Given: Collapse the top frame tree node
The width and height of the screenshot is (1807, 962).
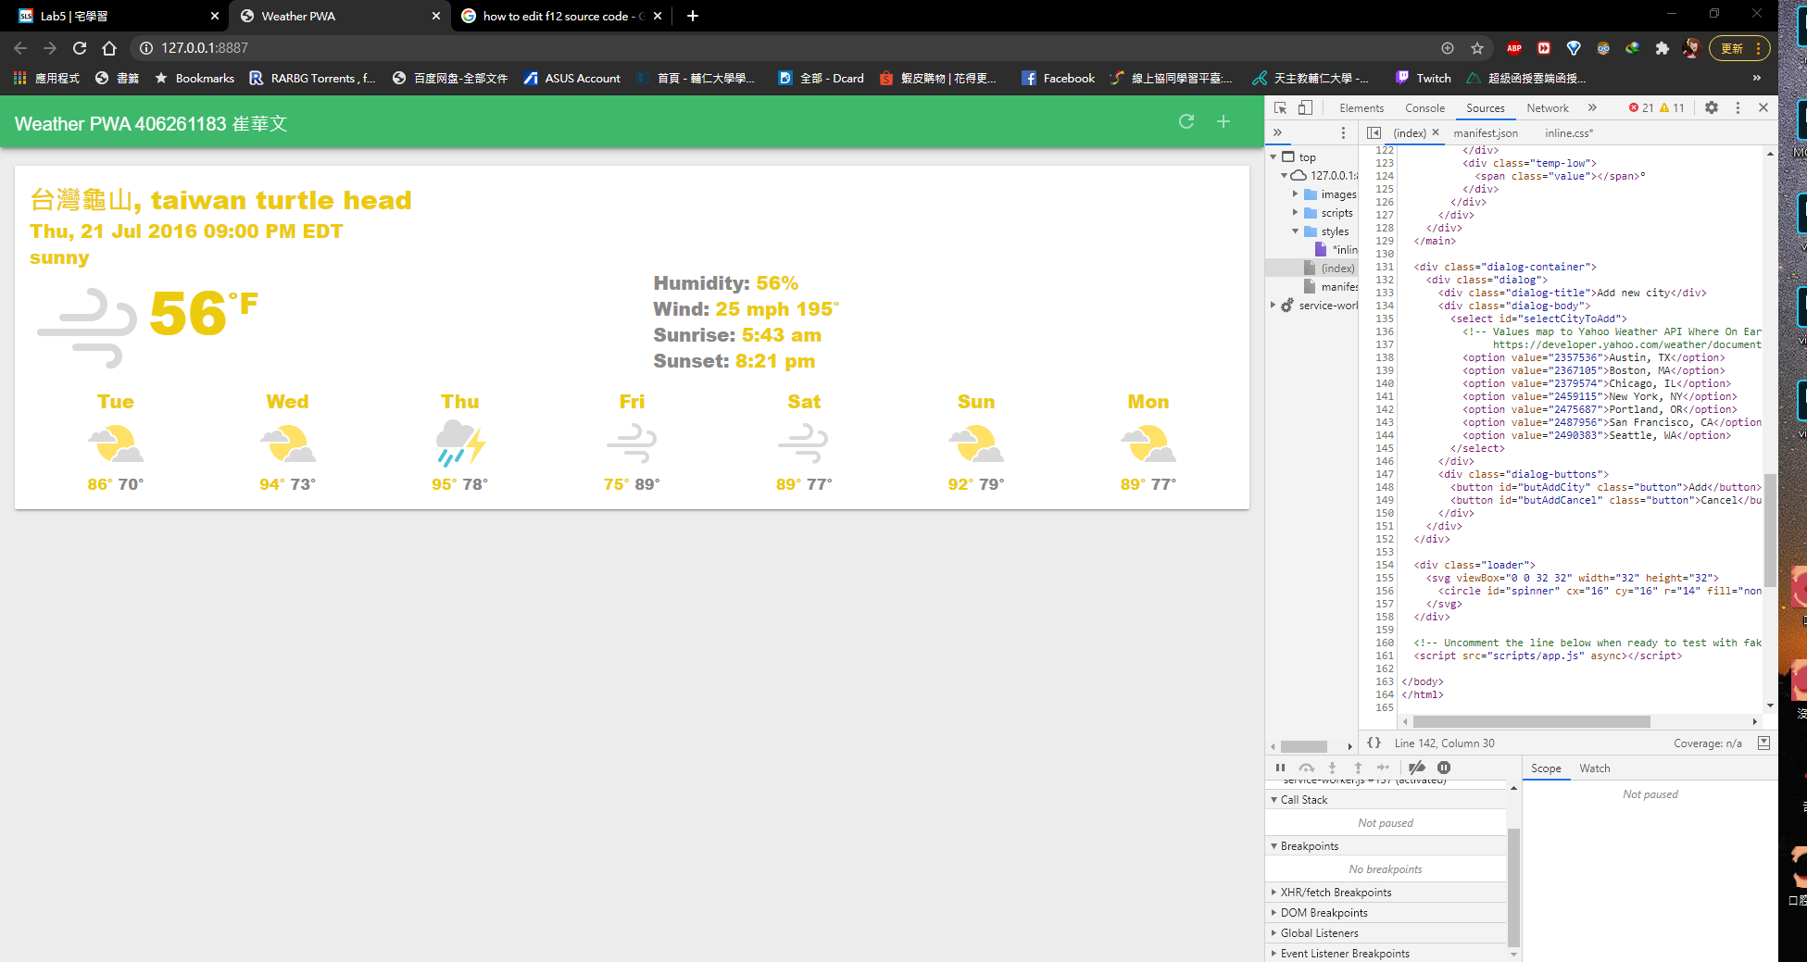Looking at the screenshot, I should tap(1274, 156).
